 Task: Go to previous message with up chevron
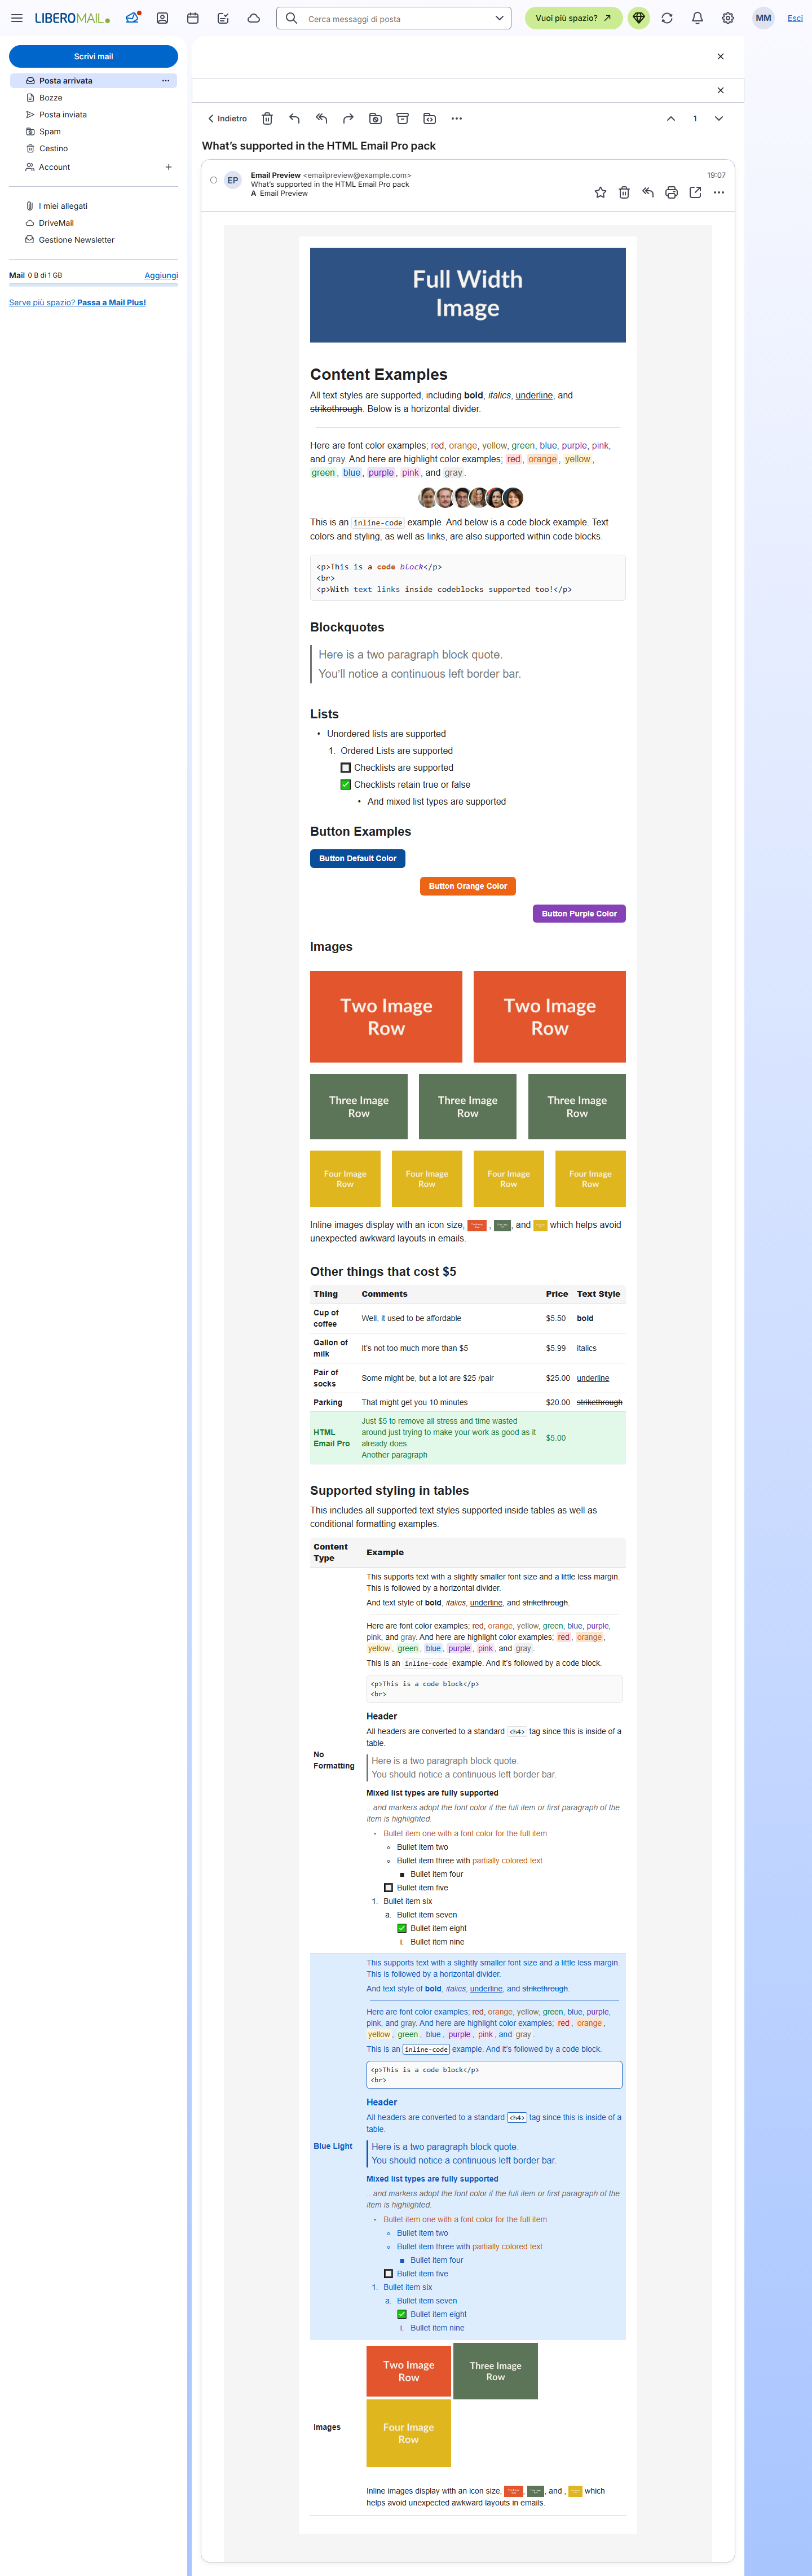click(x=671, y=118)
